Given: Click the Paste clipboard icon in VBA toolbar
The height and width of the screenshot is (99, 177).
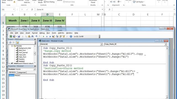Looking at the screenshot, I should [29, 36].
